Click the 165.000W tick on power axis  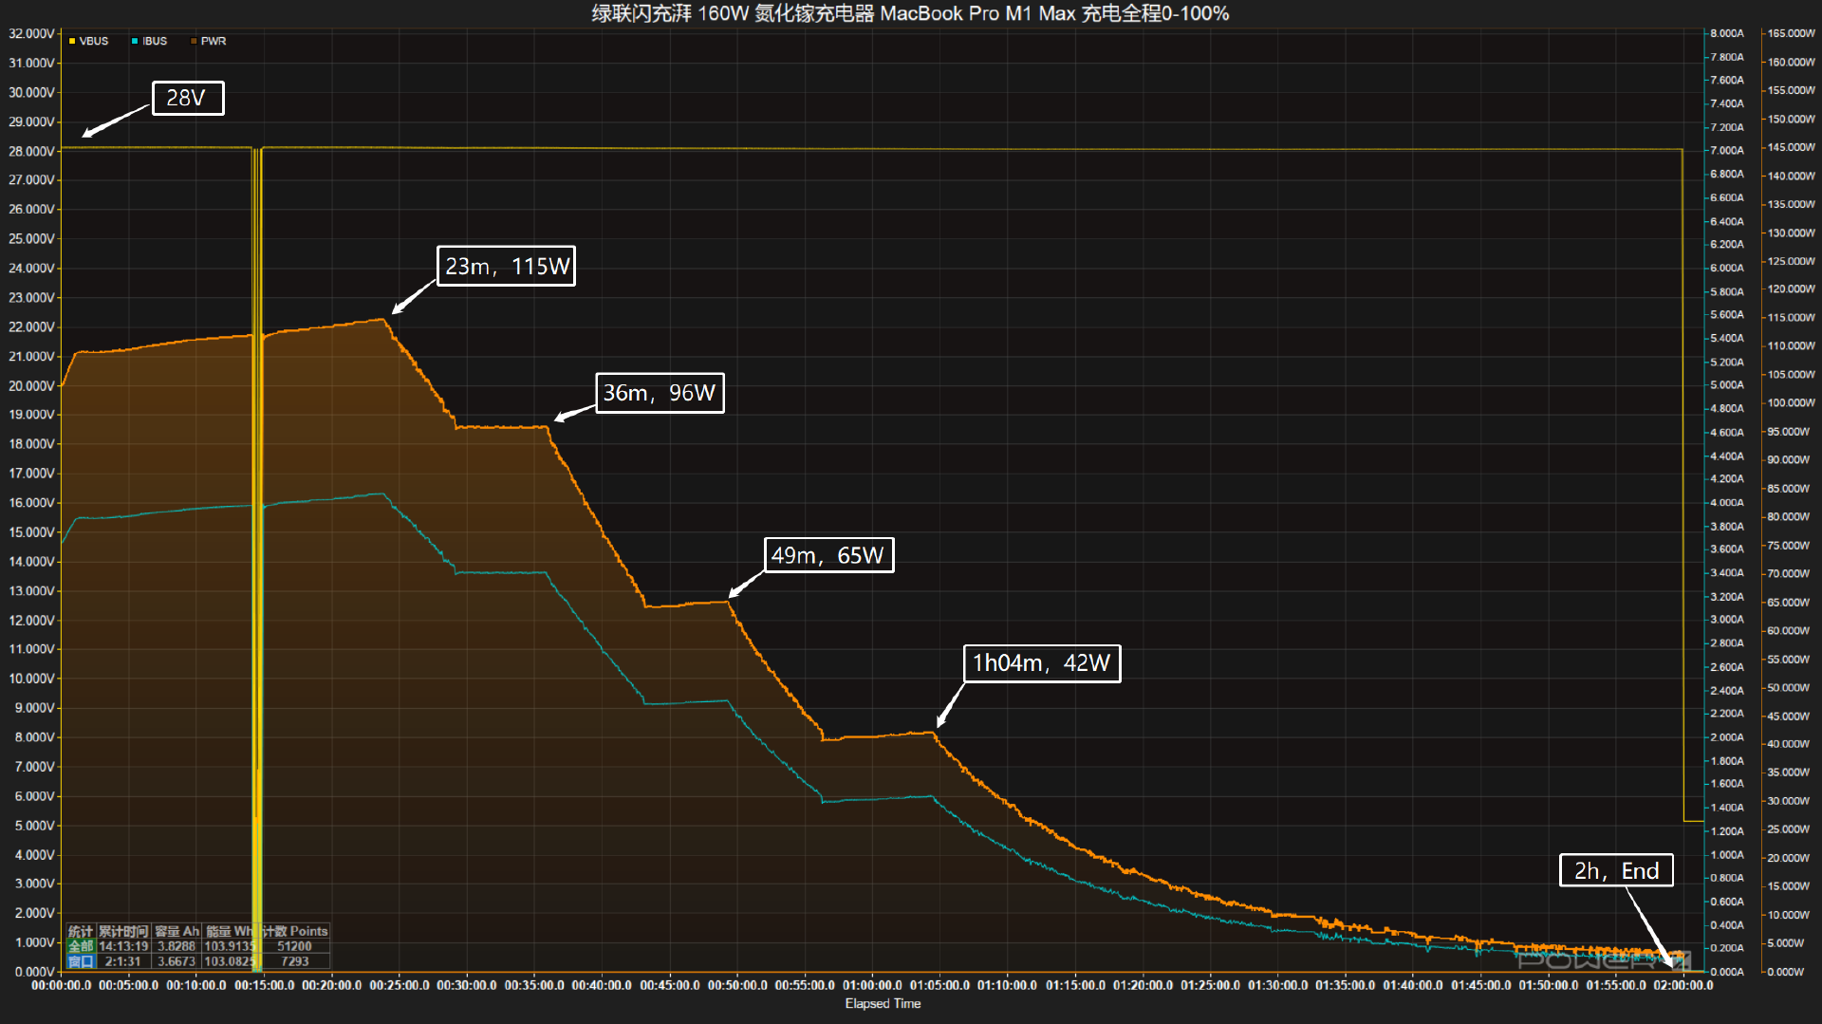[x=1791, y=33]
